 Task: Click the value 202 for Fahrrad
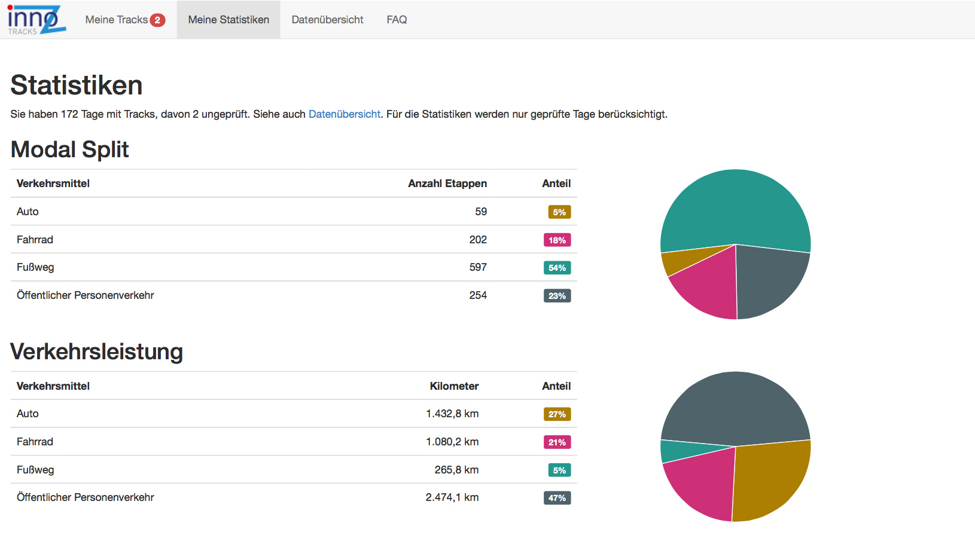click(478, 240)
